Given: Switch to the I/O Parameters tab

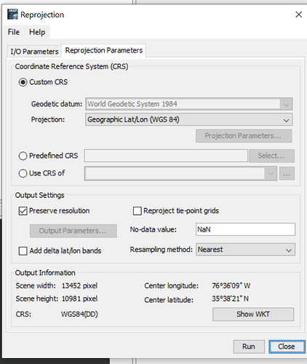Looking at the screenshot, I should tap(34, 52).
